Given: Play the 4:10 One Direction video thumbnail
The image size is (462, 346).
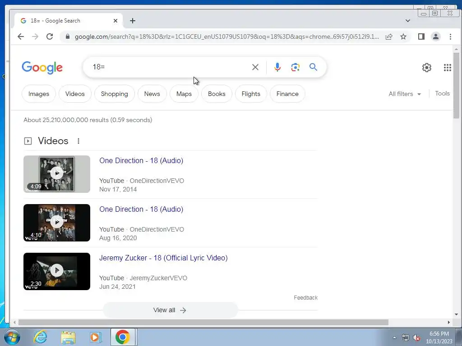Looking at the screenshot, I should tap(57, 223).
